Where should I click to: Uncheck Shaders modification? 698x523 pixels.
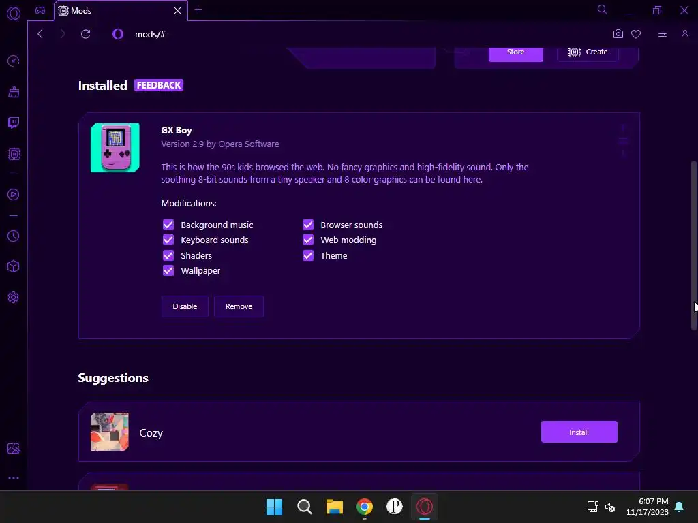click(168, 255)
